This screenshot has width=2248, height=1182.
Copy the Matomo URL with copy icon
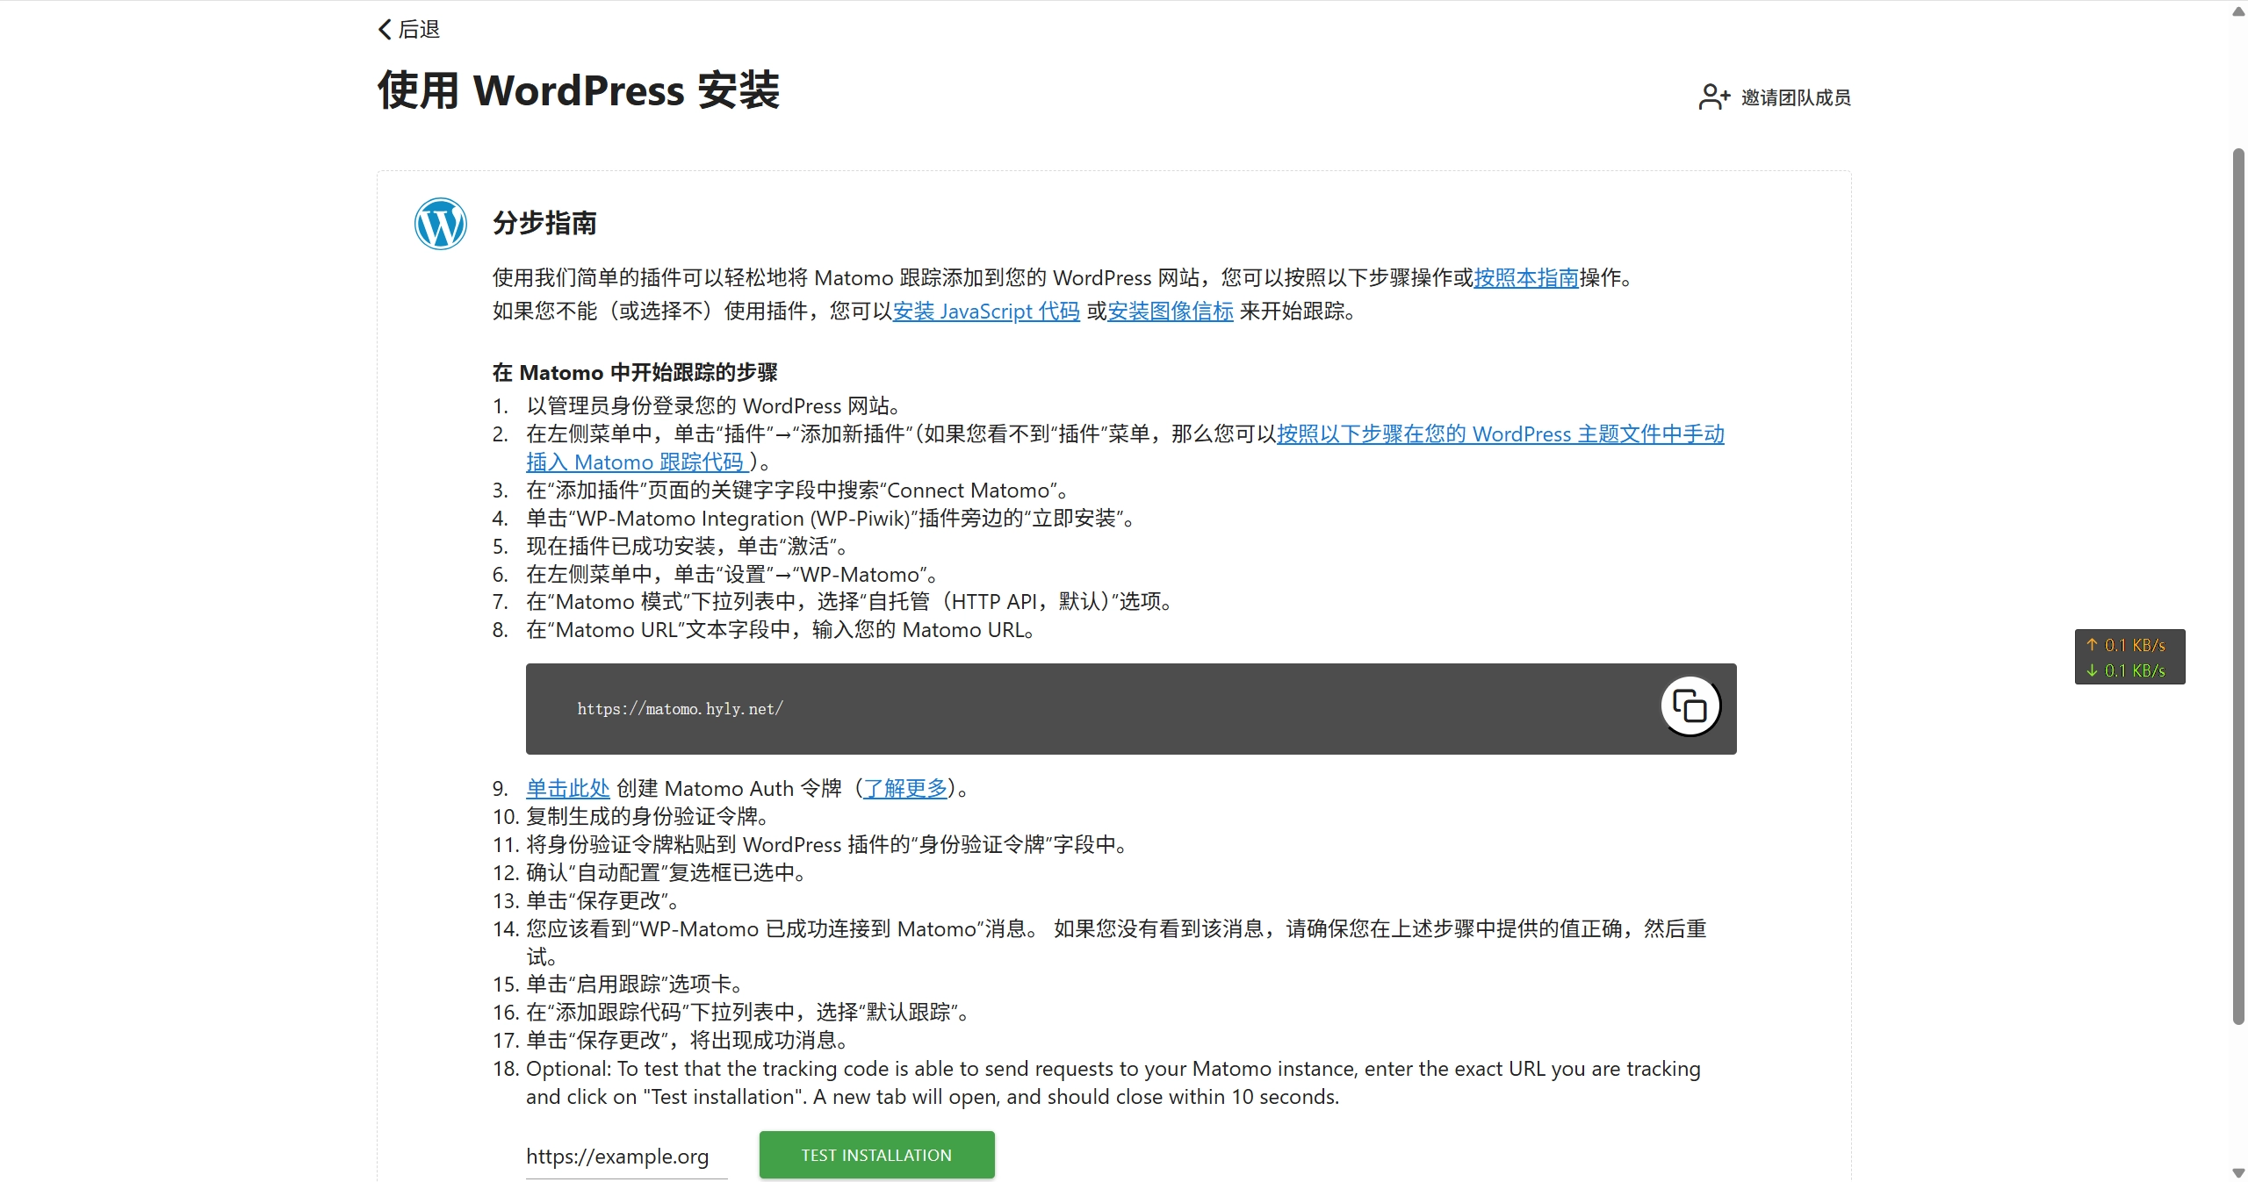pos(1690,706)
